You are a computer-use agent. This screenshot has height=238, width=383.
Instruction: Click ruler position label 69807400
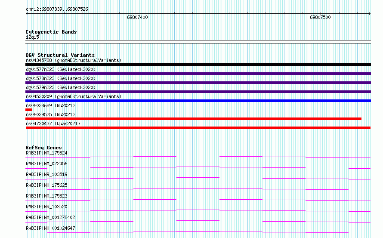[137, 17]
